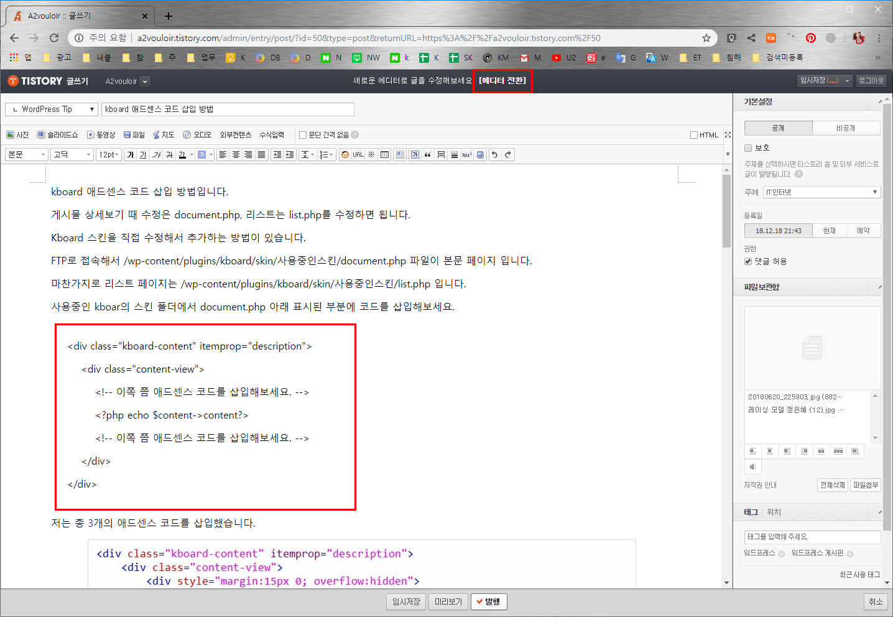Open the 주제 IT인터넷 topic dropdown
This screenshot has height=617, width=893.
click(x=821, y=192)
